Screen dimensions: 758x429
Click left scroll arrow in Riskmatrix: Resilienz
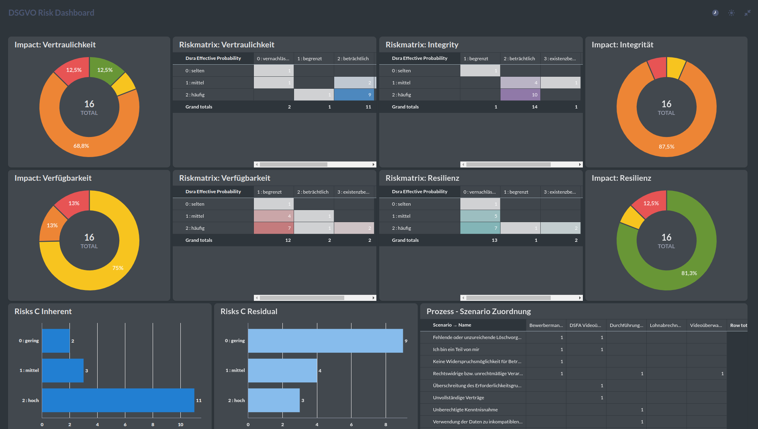[x=463, y=298]
